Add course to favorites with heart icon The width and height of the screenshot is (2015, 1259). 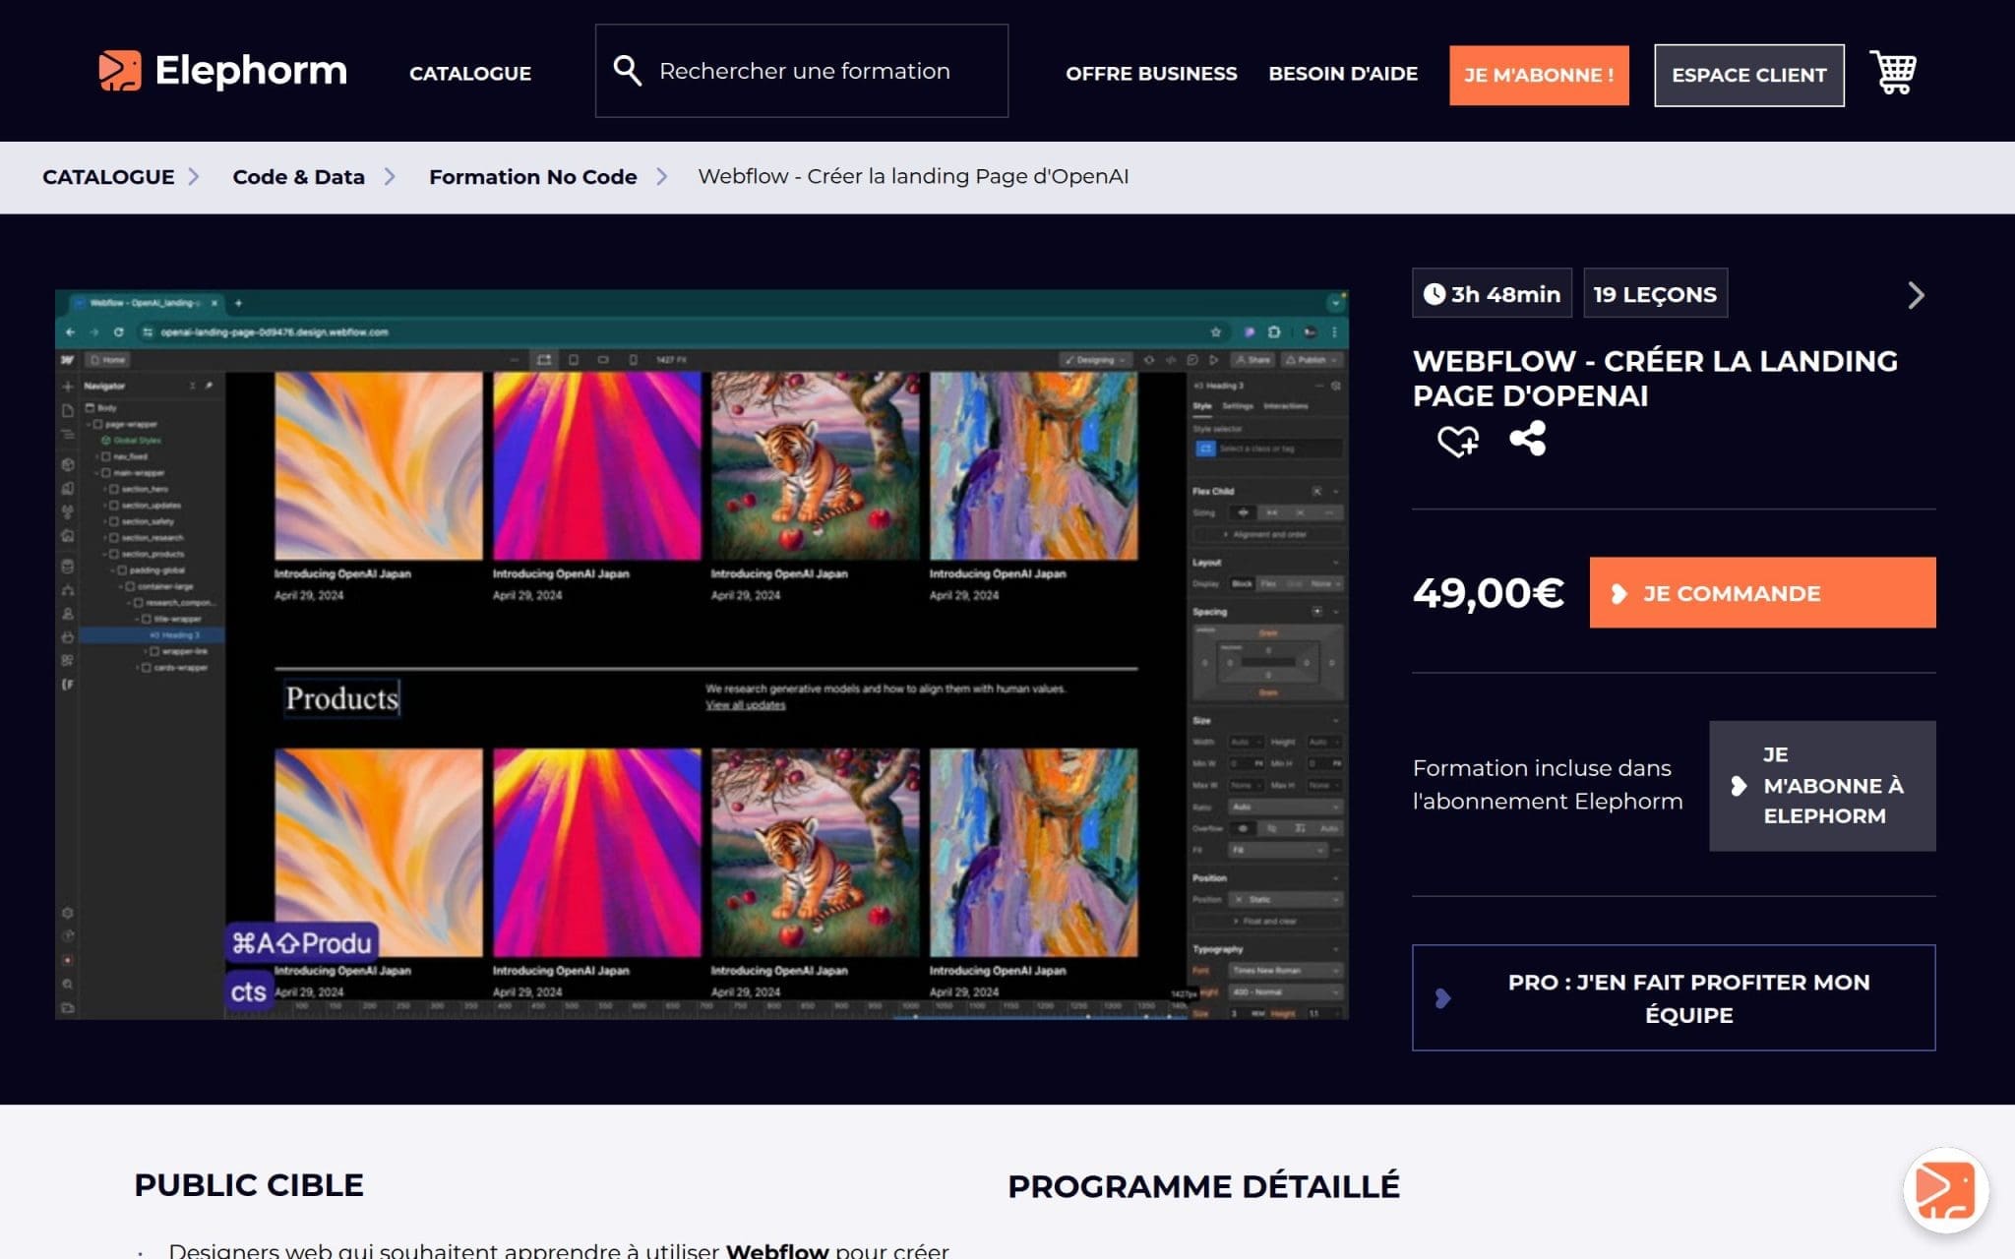click(x=1458, y=441)
